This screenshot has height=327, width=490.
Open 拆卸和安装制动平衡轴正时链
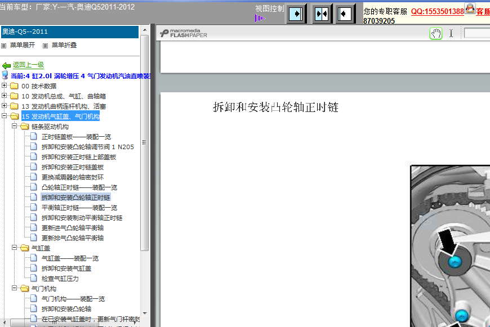[x=82, y=218]
